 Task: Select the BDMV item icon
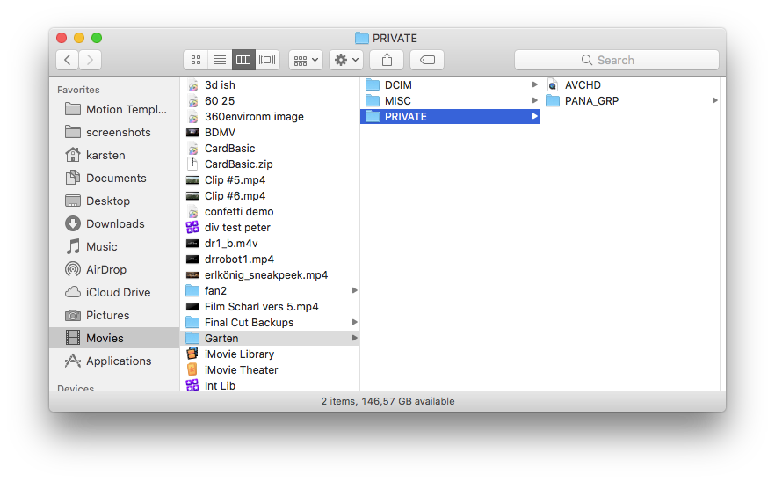tap(192, 133)
